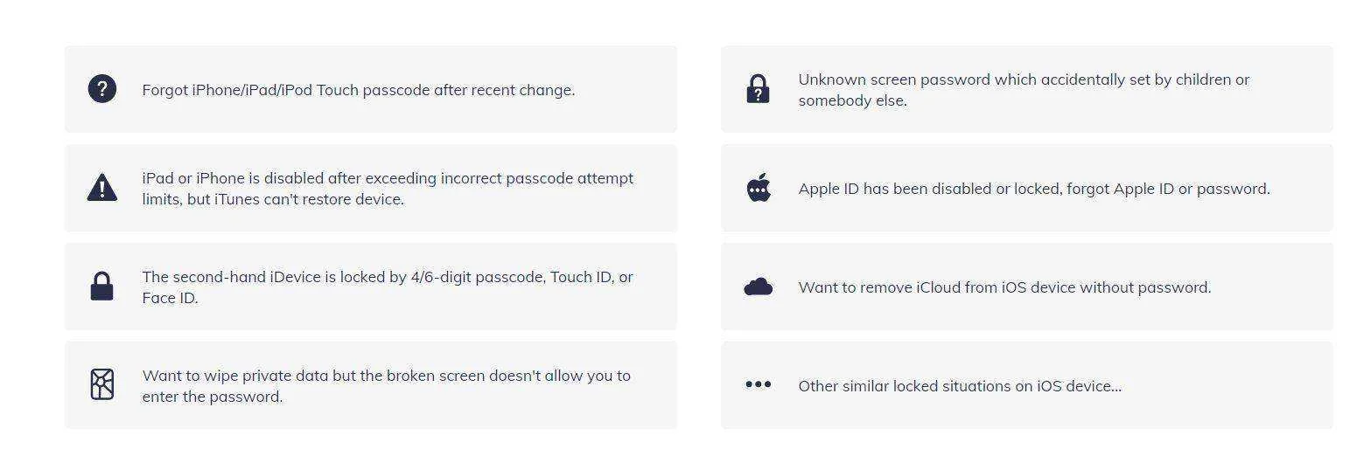This screenshot has width=1357, height=449.
Task: Click the Apple ID disabled or locked text
Action: coord(1034,189)
